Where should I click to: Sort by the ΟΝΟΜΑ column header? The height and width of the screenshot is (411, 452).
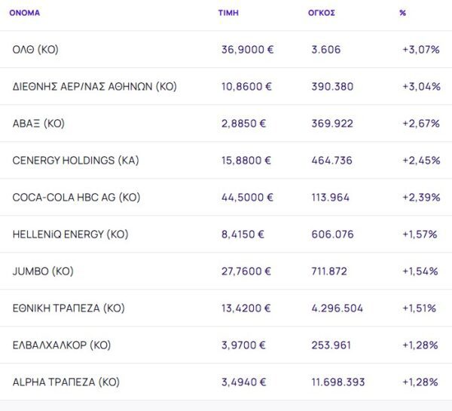[24, 13]
